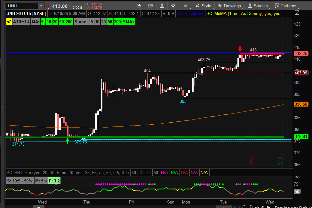Click the 403.99 price bubble on axis

tap(301, 73)
